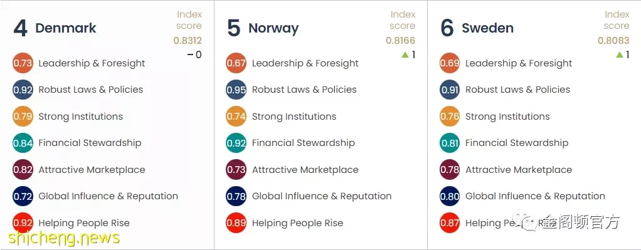641x250 pixels.
Task: Click Denmark's 0.92 Helping People Rise circle
Action: 23,223
